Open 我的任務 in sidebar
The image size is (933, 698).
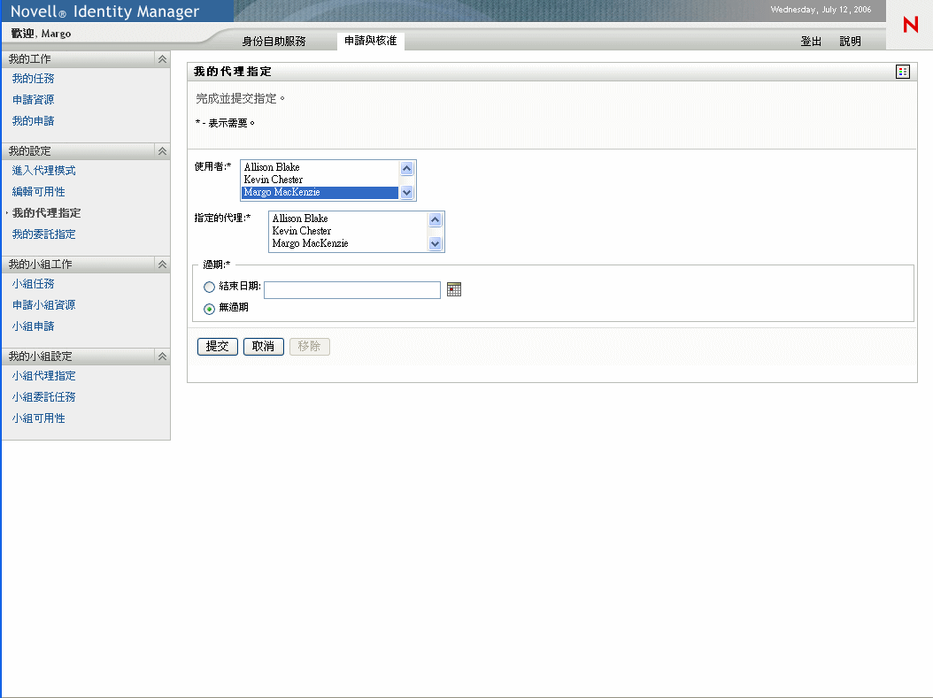click(x=34, y=79)
